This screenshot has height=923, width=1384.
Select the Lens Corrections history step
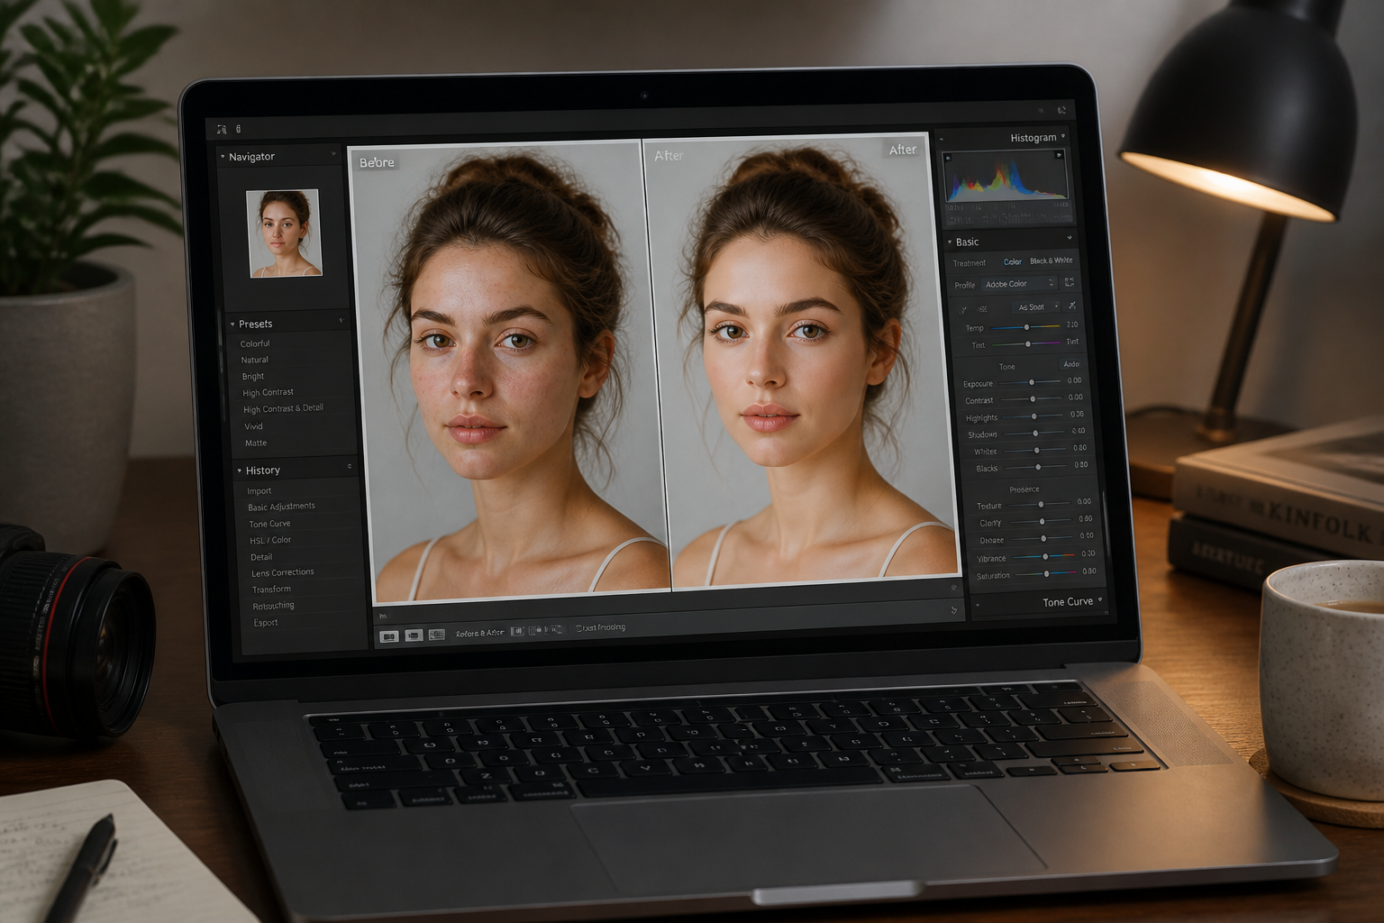click(283, 572)
